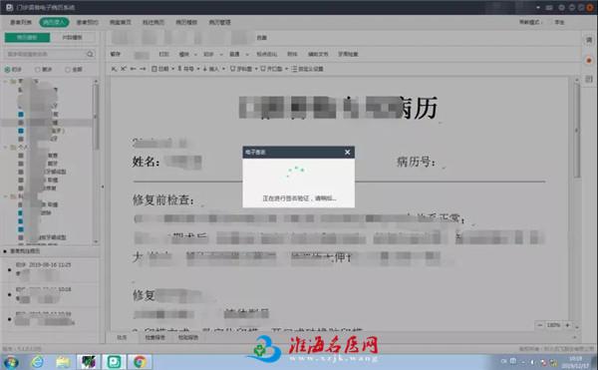
Task: Click the zoom-in plus button at bottom right
Action: pyautogui.click(x=567, y=325)
